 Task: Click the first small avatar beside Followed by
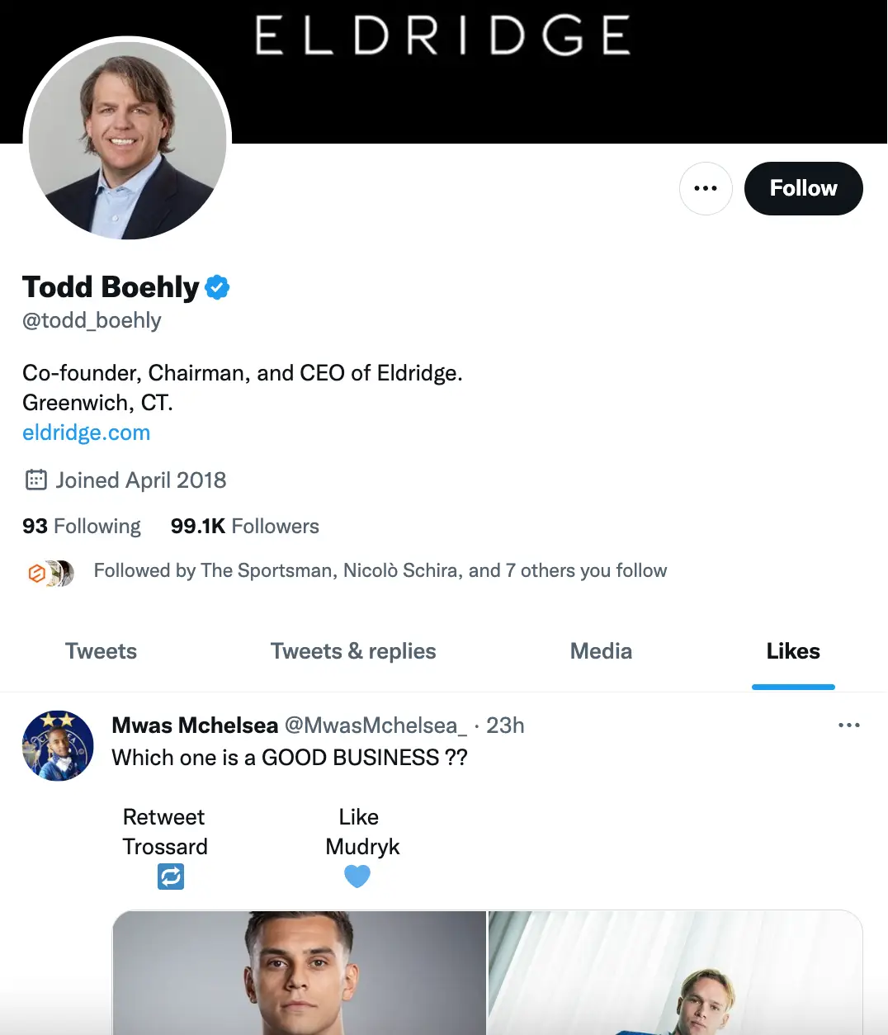tap(37, 572)
